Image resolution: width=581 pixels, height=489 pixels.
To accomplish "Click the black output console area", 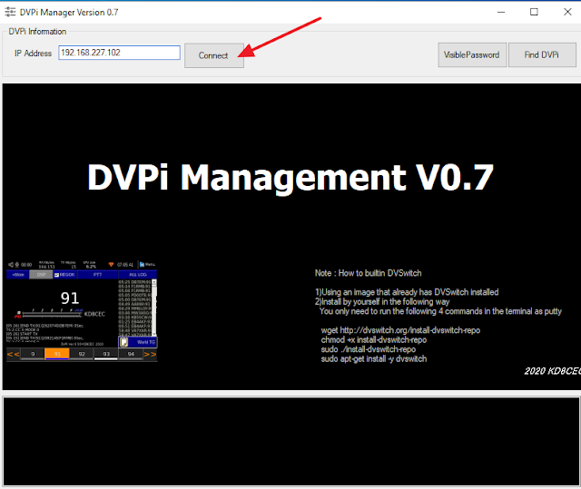I will (x=291, y=441).
